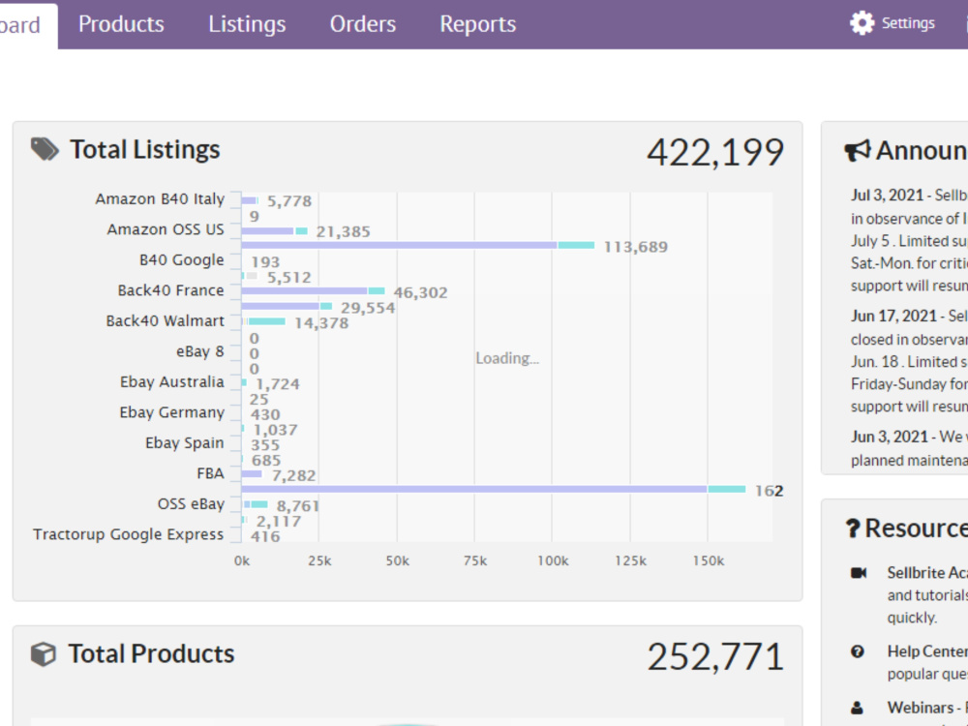Viewport: 968px width, 726px height.
Task: Click the 252,771 total products count
Action: point(715,656)
